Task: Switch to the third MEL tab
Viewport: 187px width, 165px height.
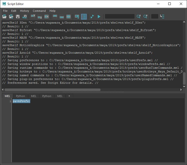Action: [x=60, y=96]
